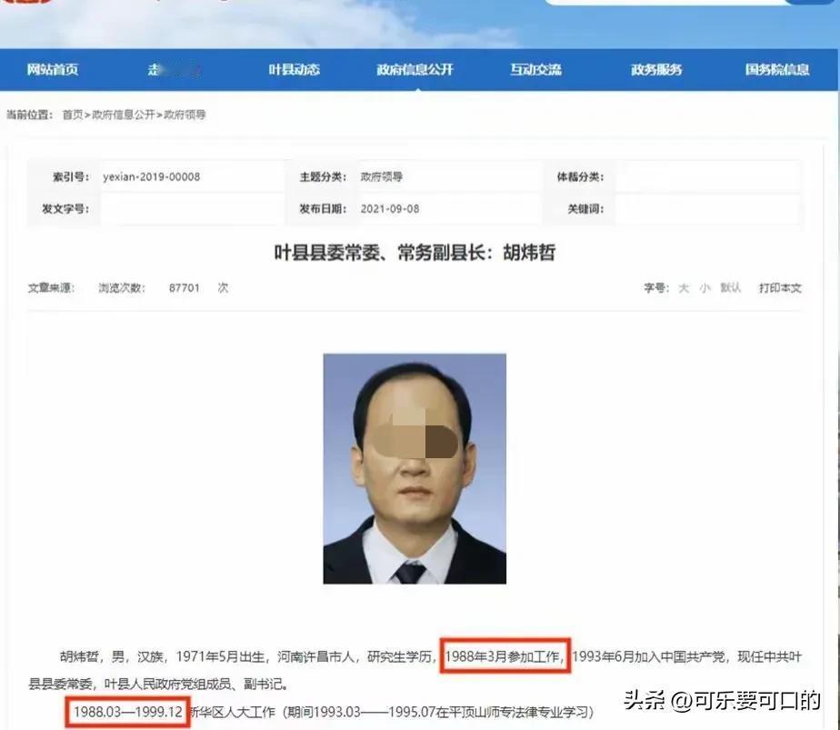This screenshot has width=840, height=730.
Task: Enlarge text with the 大 font size control
Action: [x=684, y=287]
